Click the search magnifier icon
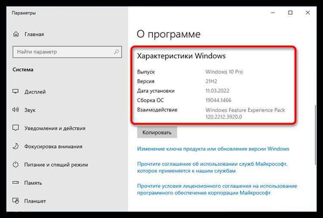 (x=116, y=52)
